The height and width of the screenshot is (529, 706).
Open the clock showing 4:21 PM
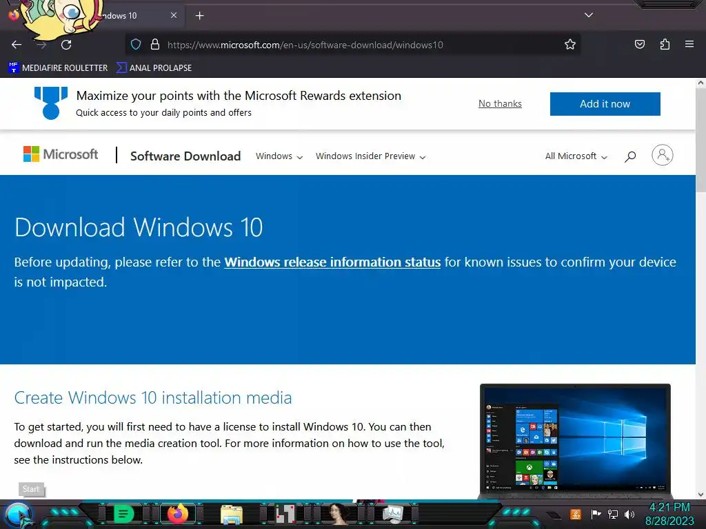669,514
